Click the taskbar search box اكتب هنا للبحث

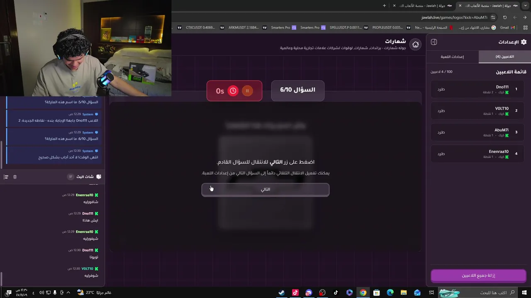point(478,293)
